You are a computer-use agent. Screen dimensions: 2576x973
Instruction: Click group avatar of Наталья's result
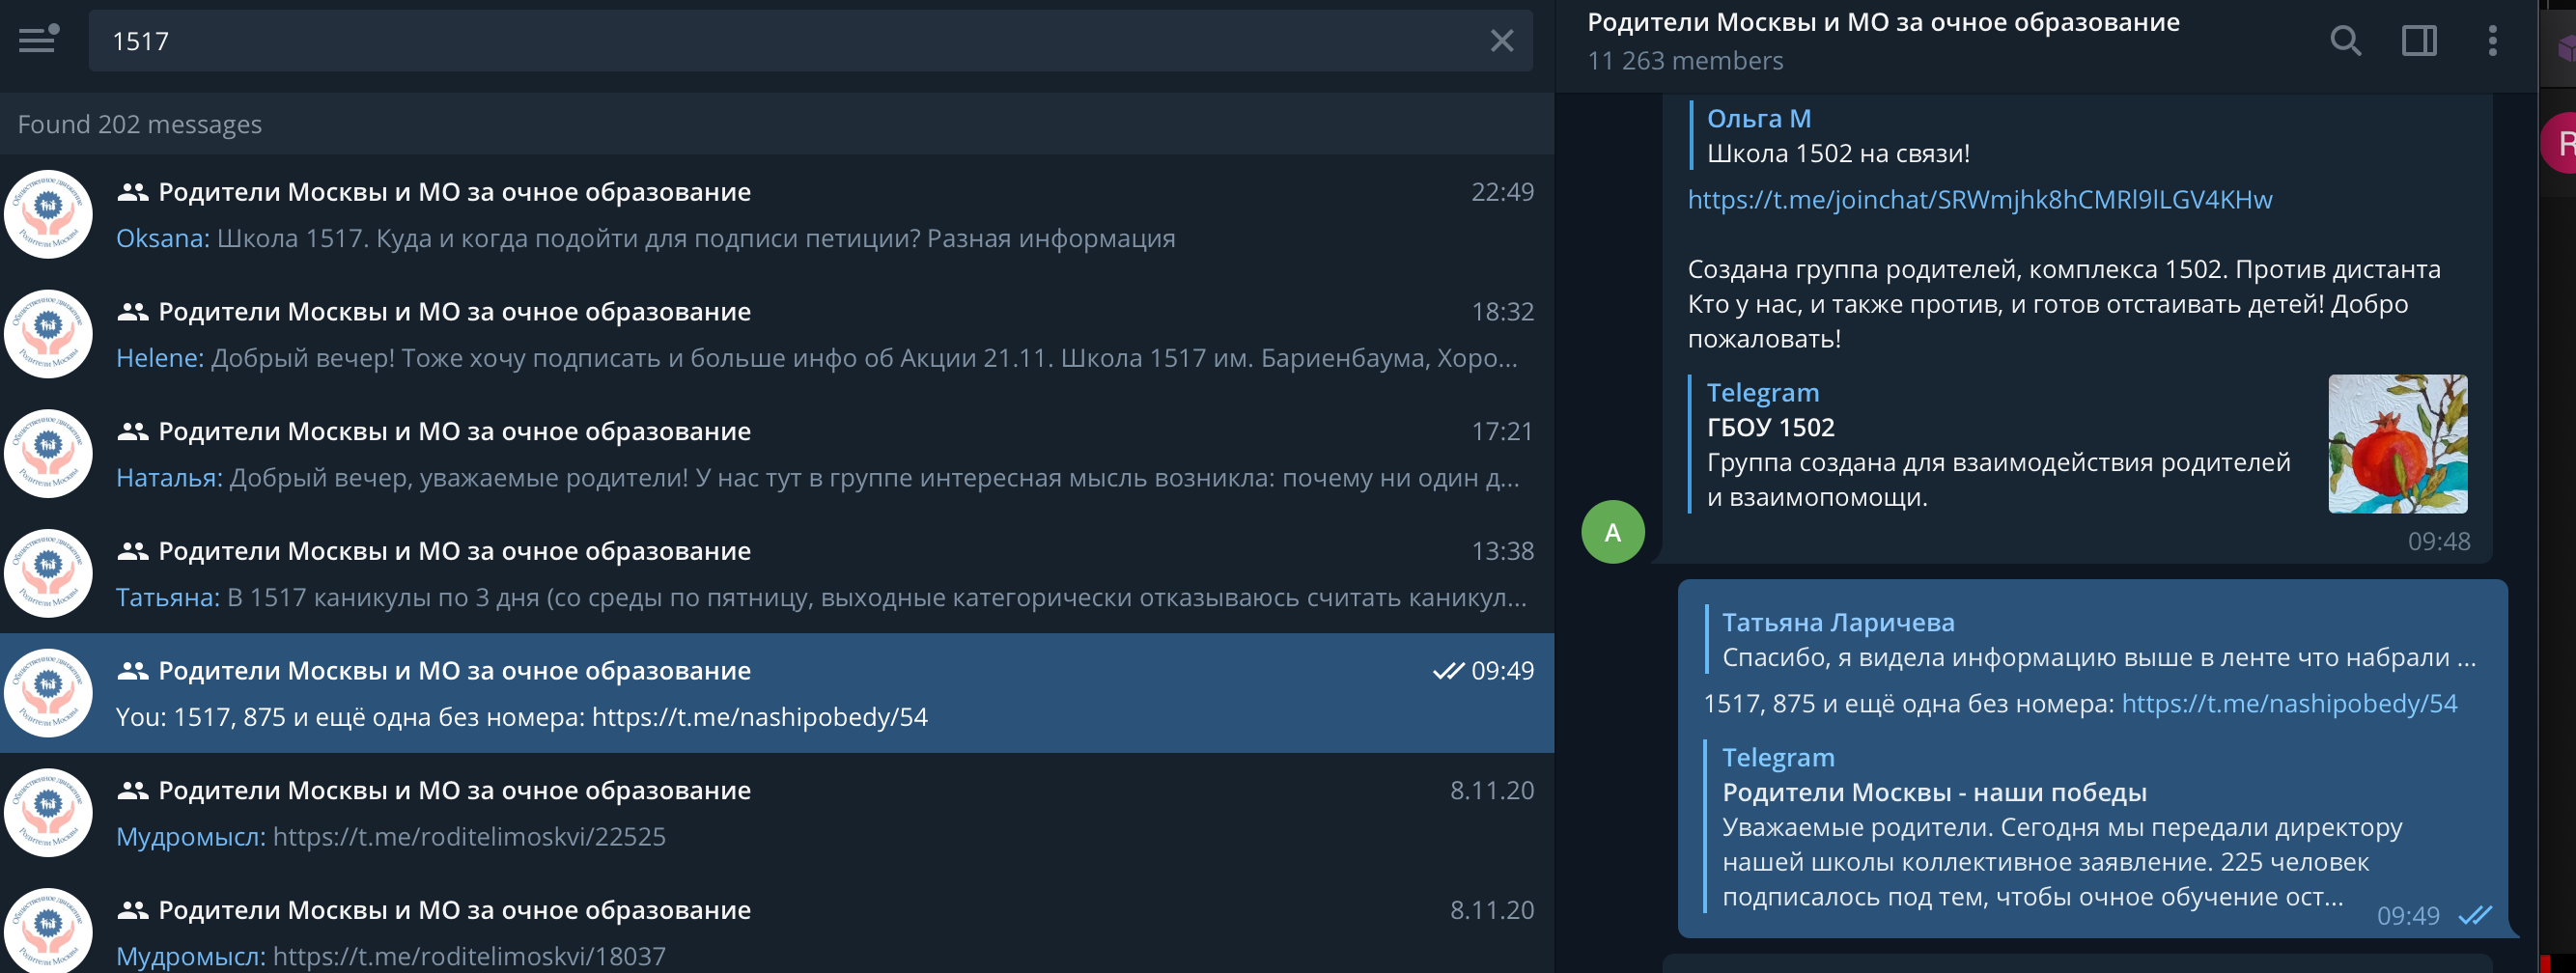click(x=48, y=454)
